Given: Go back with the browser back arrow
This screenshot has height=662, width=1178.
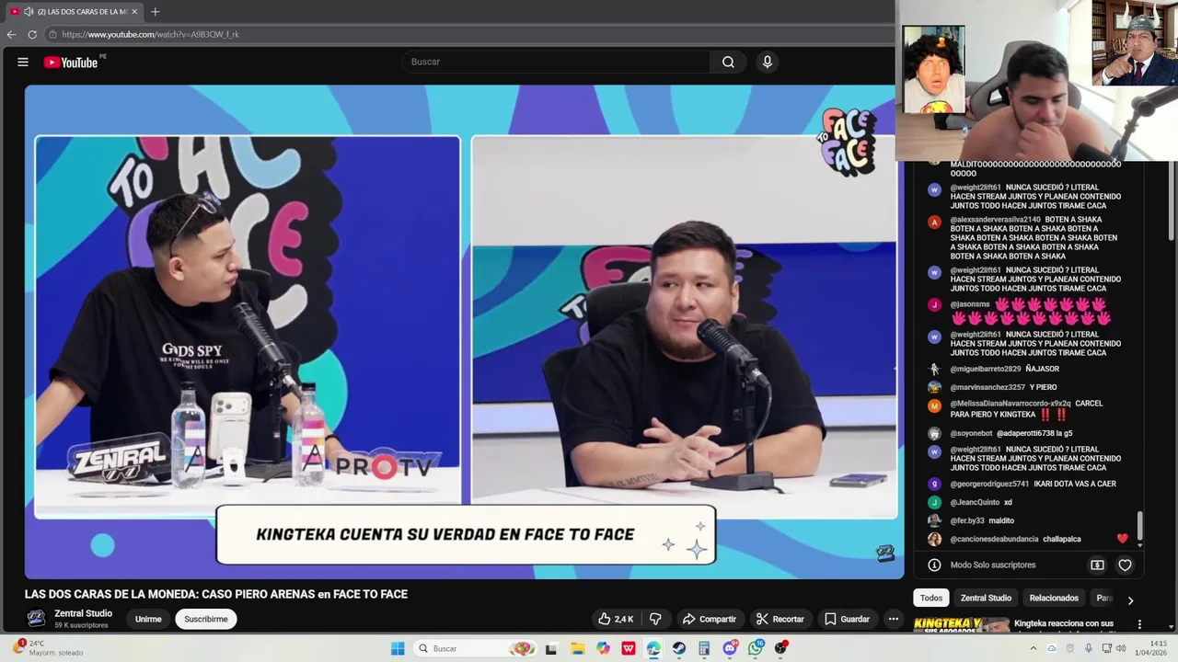Looking at the screenshot, I should tap(11, 34).
